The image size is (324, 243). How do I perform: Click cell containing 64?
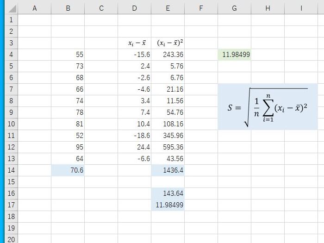coord(68,159)
